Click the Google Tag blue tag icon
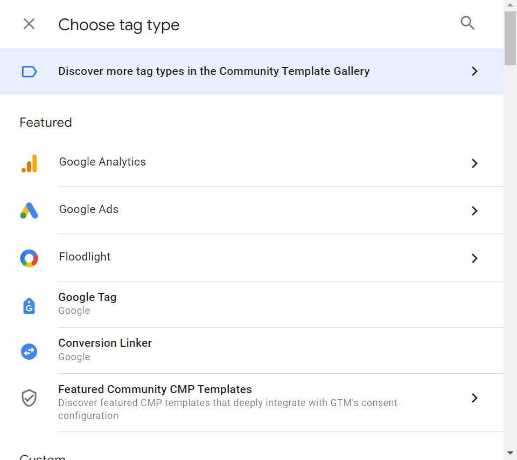Viewport: 517px width, 460px height. tap(29, 306)
